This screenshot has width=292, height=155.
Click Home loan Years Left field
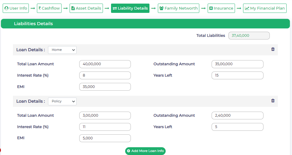coord(237,75)
